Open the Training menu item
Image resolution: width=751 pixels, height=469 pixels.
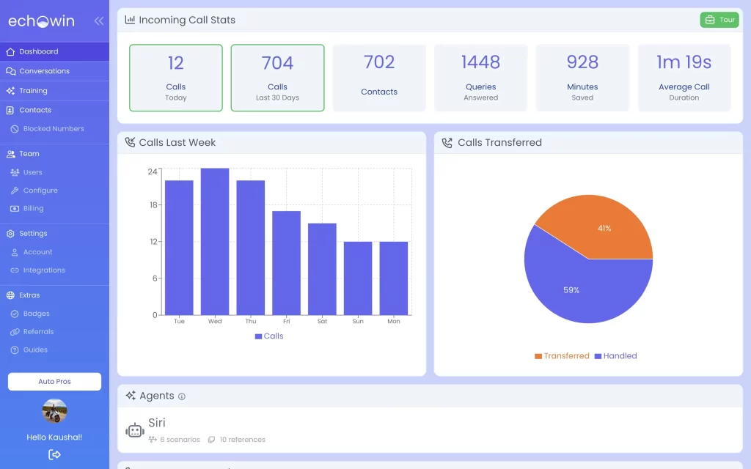(33, 91)
